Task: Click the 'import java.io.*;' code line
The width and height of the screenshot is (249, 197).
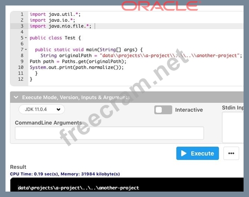Action: (x=52, y=20)
